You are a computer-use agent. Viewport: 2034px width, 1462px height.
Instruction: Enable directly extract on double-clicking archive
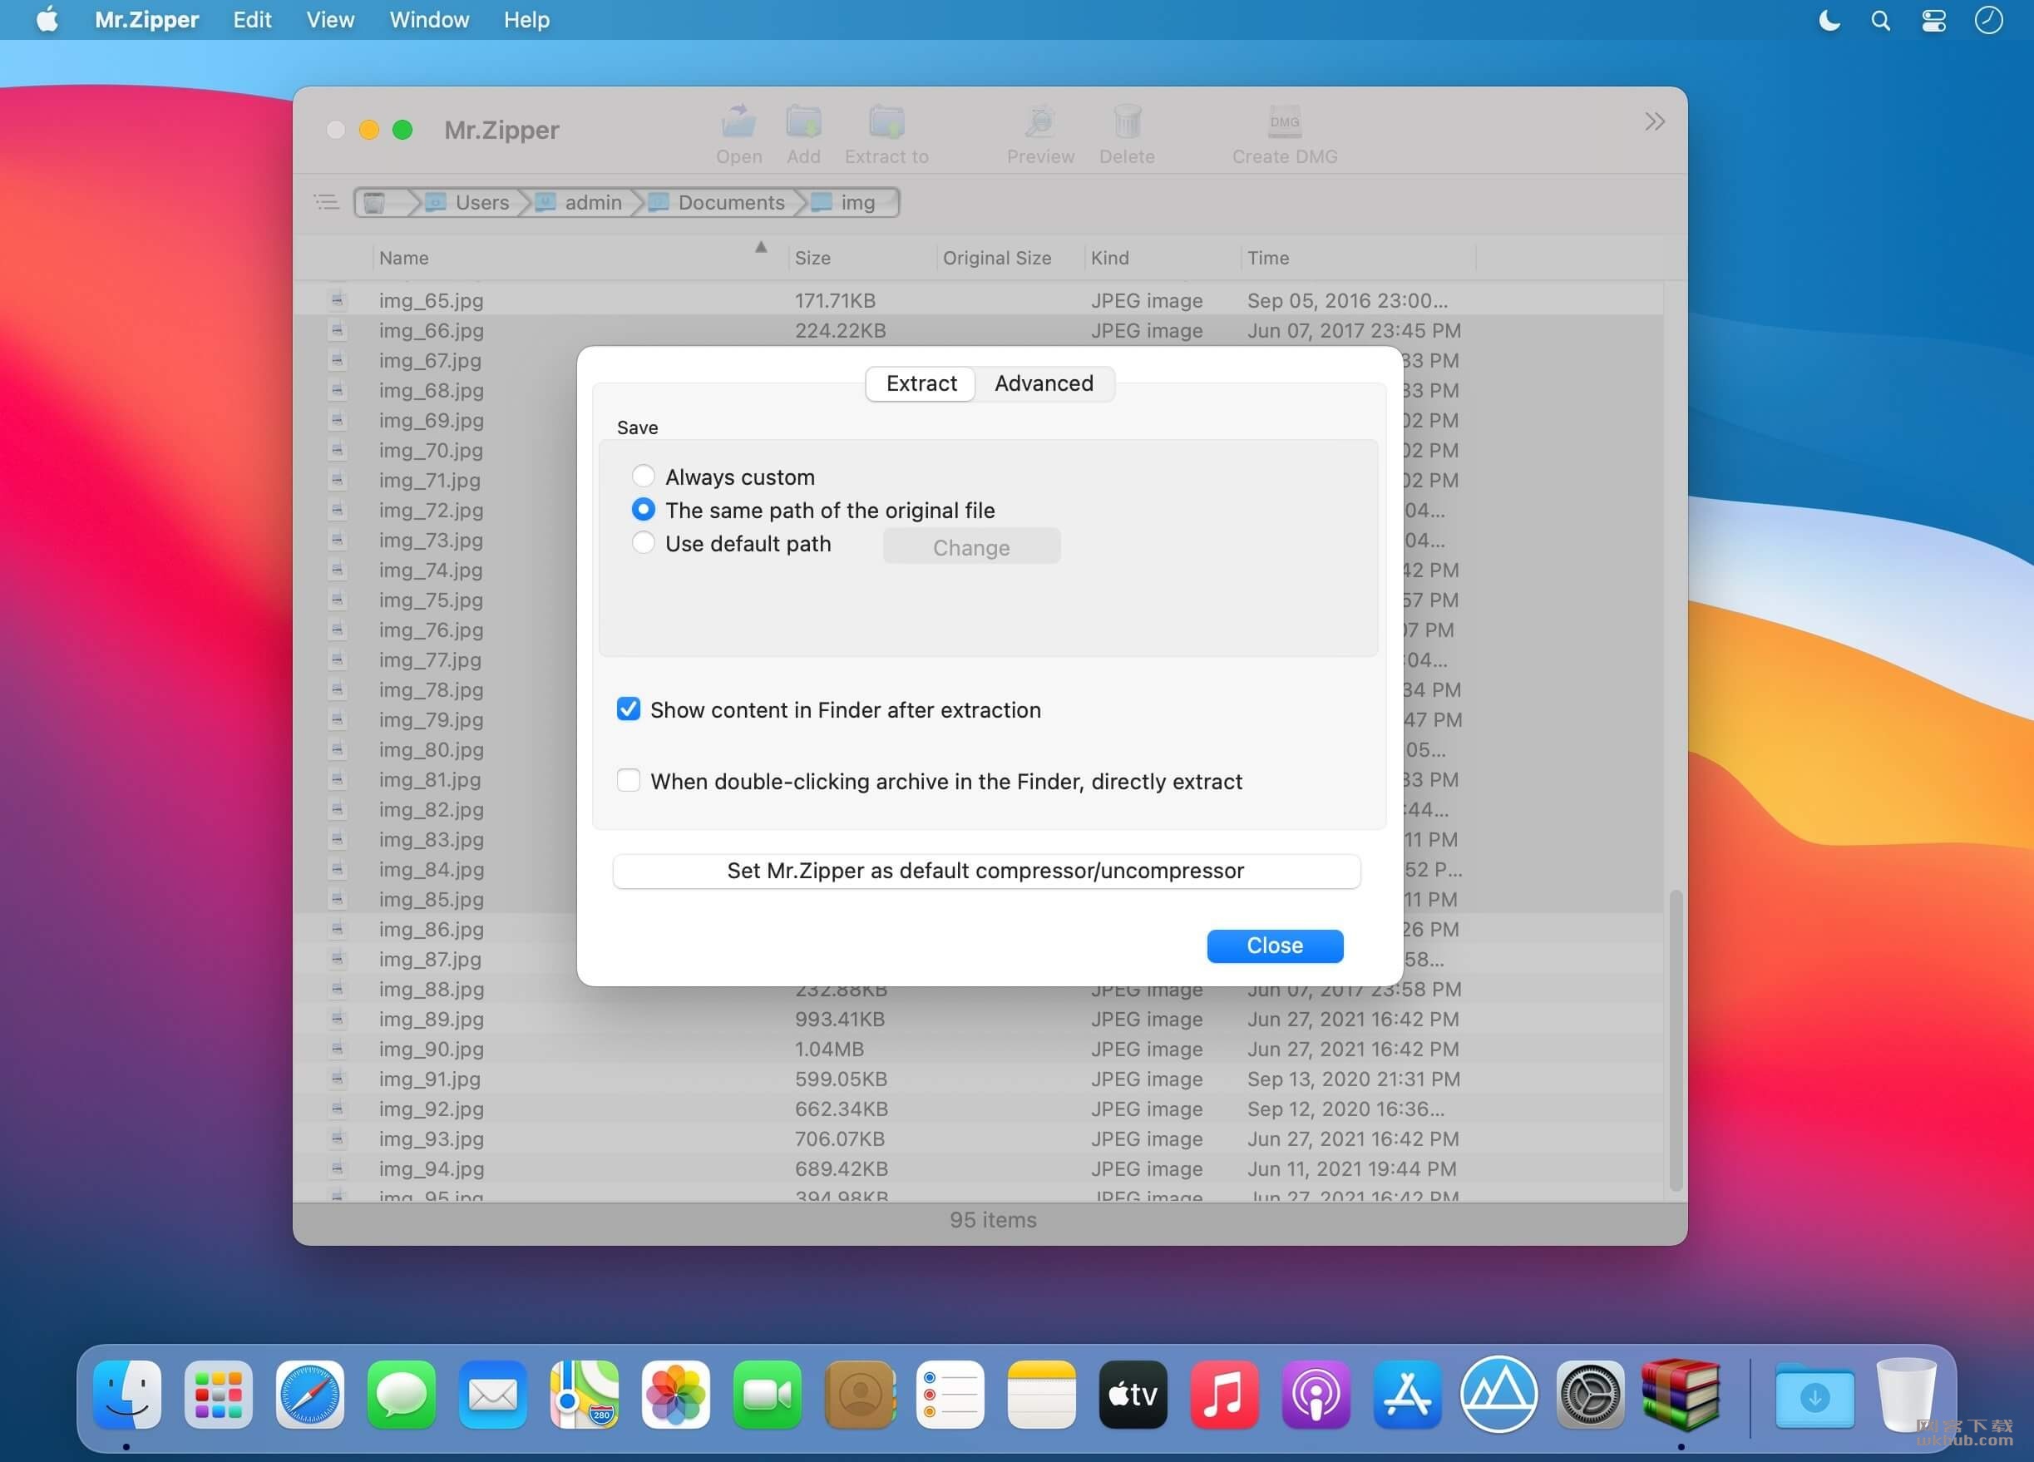[x=629, y=780]
